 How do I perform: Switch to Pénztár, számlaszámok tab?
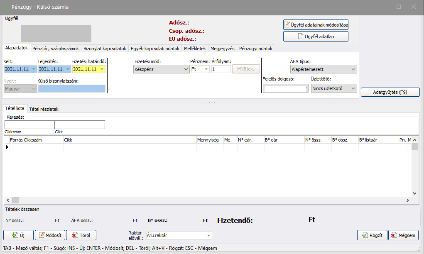(55, 49)
